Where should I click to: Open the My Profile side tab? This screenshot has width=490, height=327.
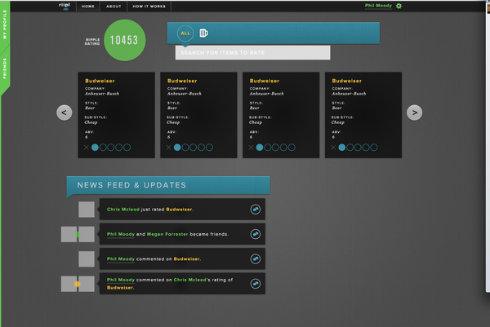pyautogui.click(x=5, y=24)
